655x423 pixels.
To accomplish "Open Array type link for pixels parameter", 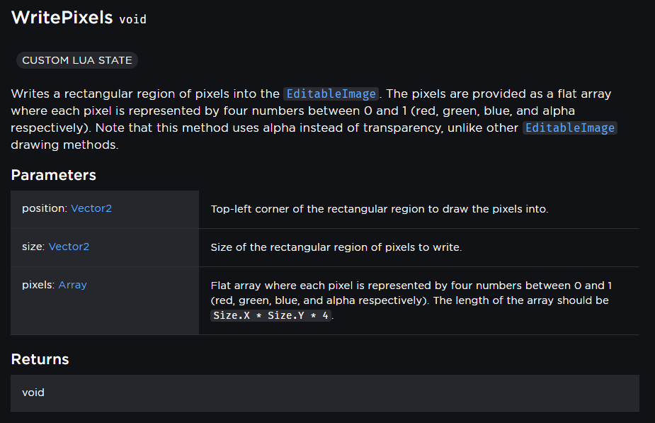I will click(72, 285).
